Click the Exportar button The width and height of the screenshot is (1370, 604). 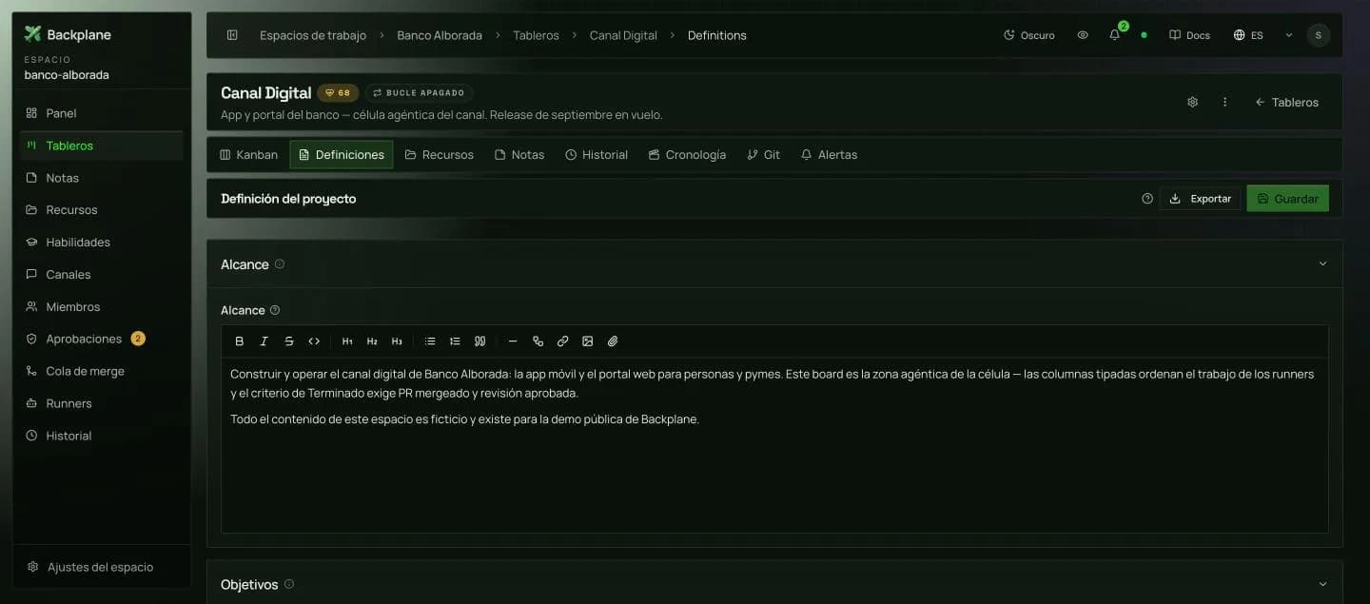point(1200,199)
